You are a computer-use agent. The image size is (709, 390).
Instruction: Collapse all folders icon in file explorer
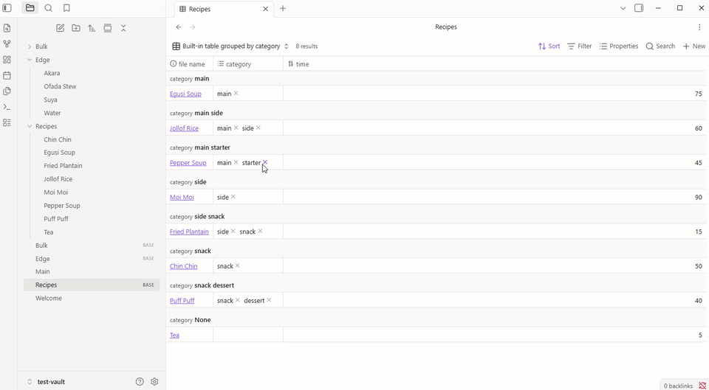pyautogui.click(x=123, y=28)
